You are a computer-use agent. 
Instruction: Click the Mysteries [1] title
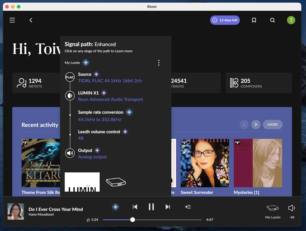(246, 192)
